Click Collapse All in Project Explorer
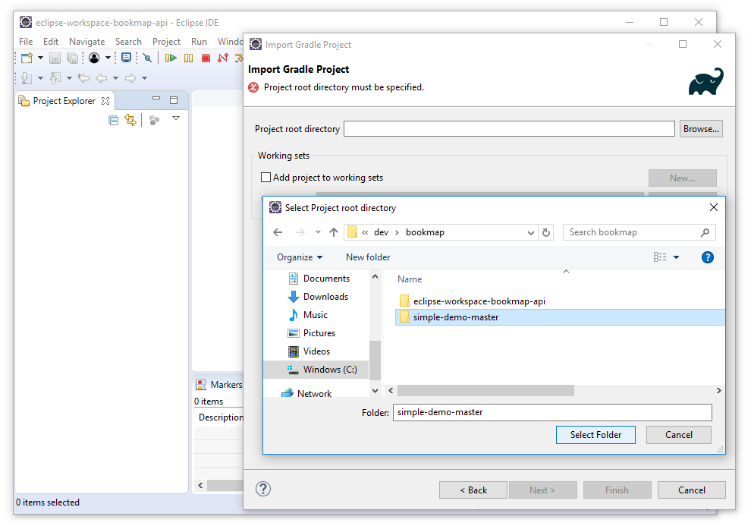Image resolution: width=751 pixels, height=526 pixels. coord(114,120)
